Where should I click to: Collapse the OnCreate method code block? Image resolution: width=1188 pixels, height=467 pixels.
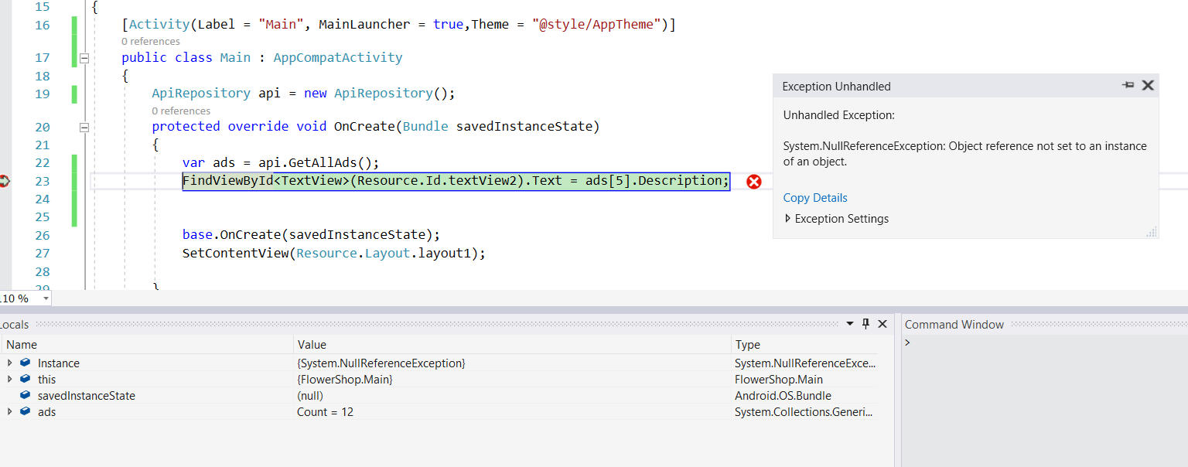coord(84,127)
